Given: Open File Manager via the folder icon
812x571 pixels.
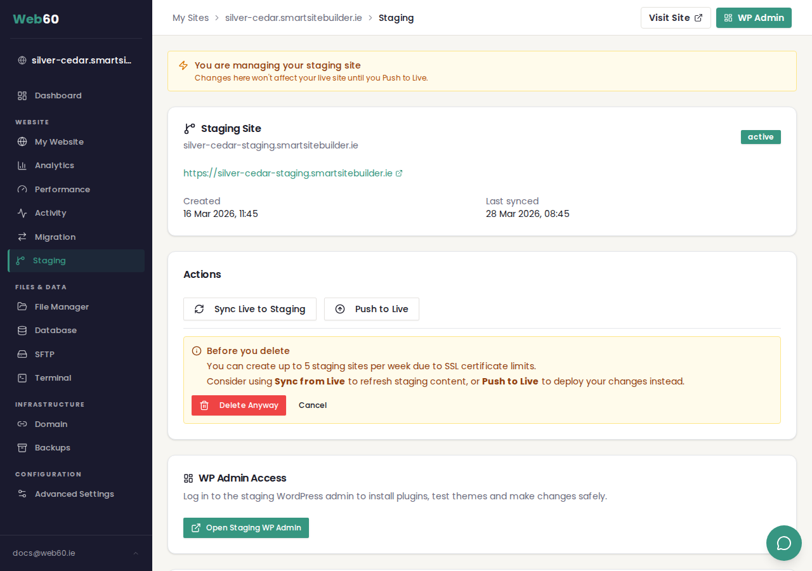Looking at the screenshot, I should 22,306.
